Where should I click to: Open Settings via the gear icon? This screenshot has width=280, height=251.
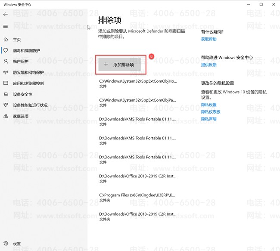click(6, 244)
